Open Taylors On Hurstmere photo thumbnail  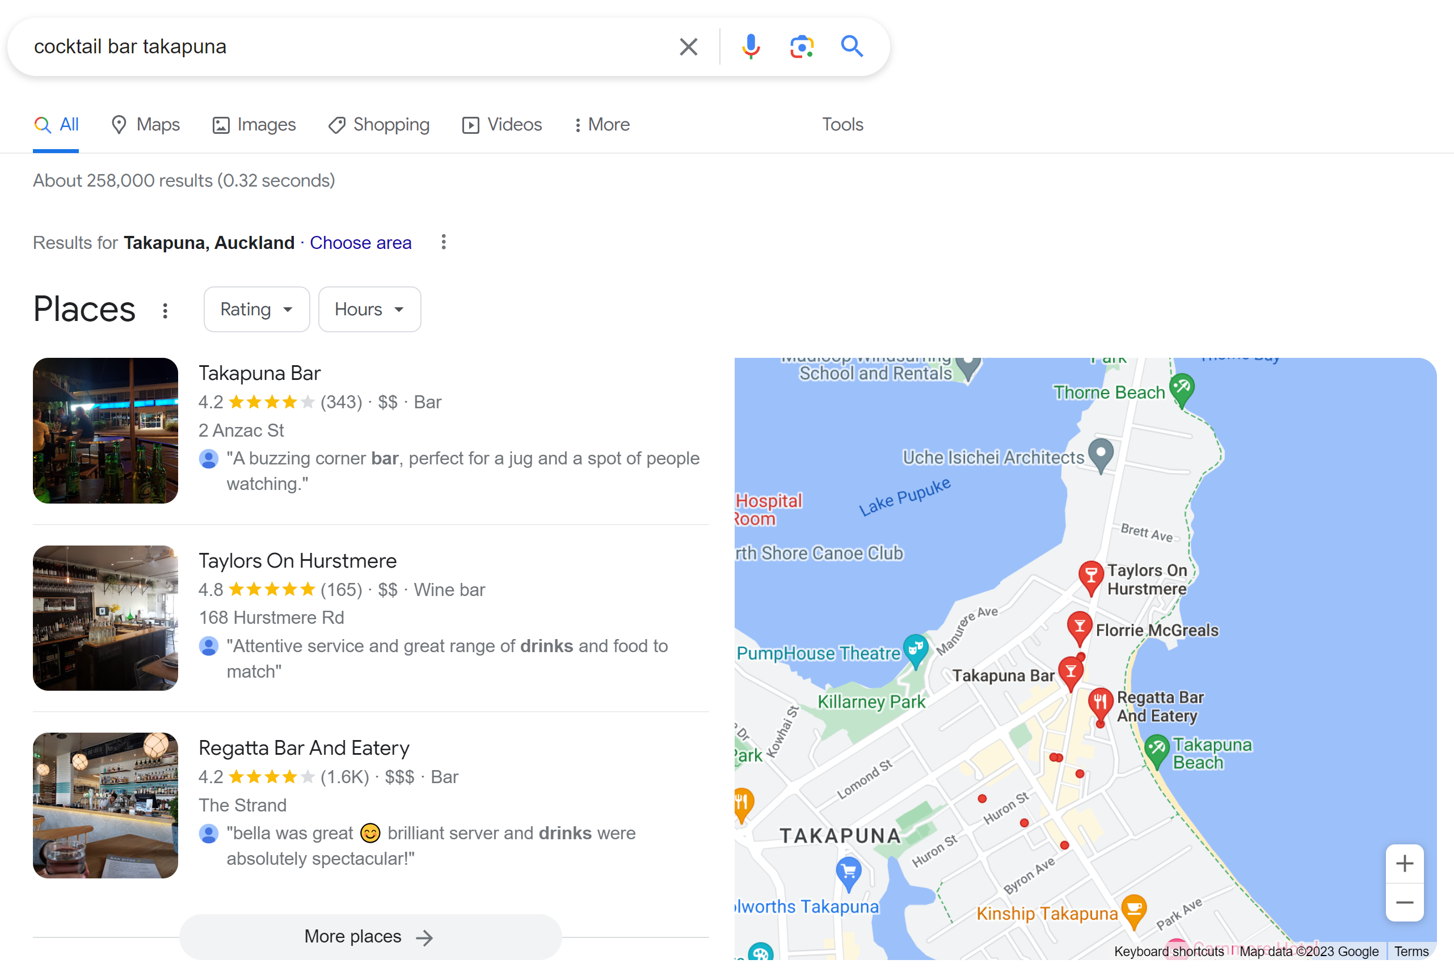[106, 618]
